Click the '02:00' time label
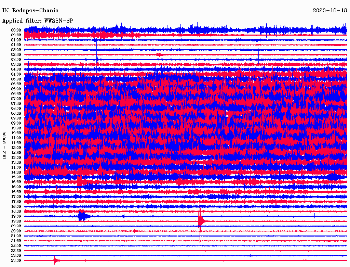Image resolution: width=350 pixels, height=267 pixels. [x=16, y=50]
